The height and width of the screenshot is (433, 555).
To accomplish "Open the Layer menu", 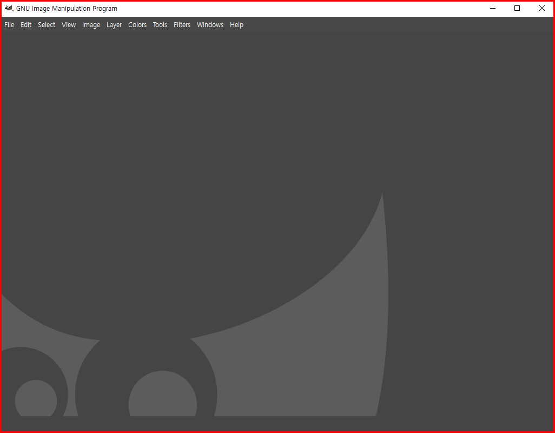I will click(x=114, y=25).
